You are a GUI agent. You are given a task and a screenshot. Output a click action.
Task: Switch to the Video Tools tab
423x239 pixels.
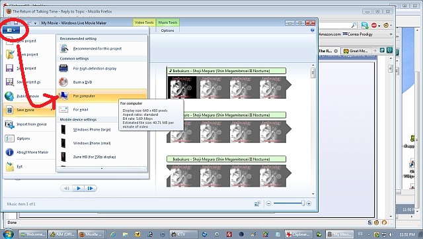[x=144, y=23]
